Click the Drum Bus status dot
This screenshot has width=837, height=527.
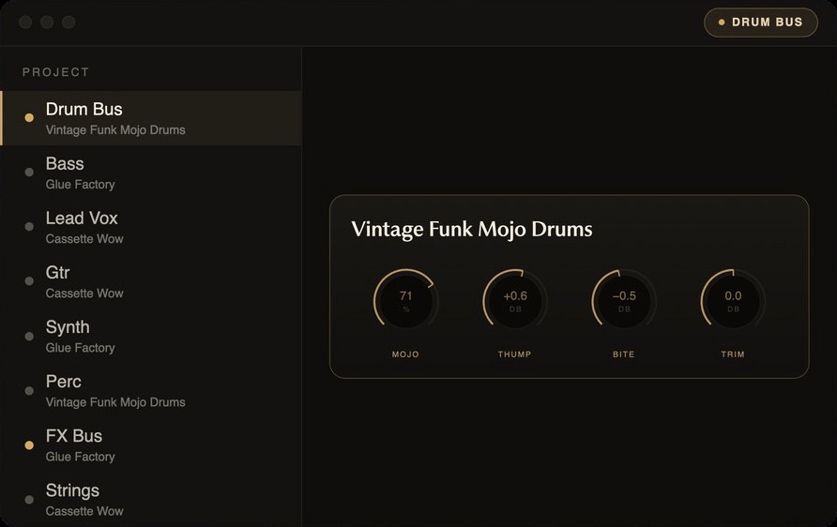pyautogui.click(x=29, y=118)
